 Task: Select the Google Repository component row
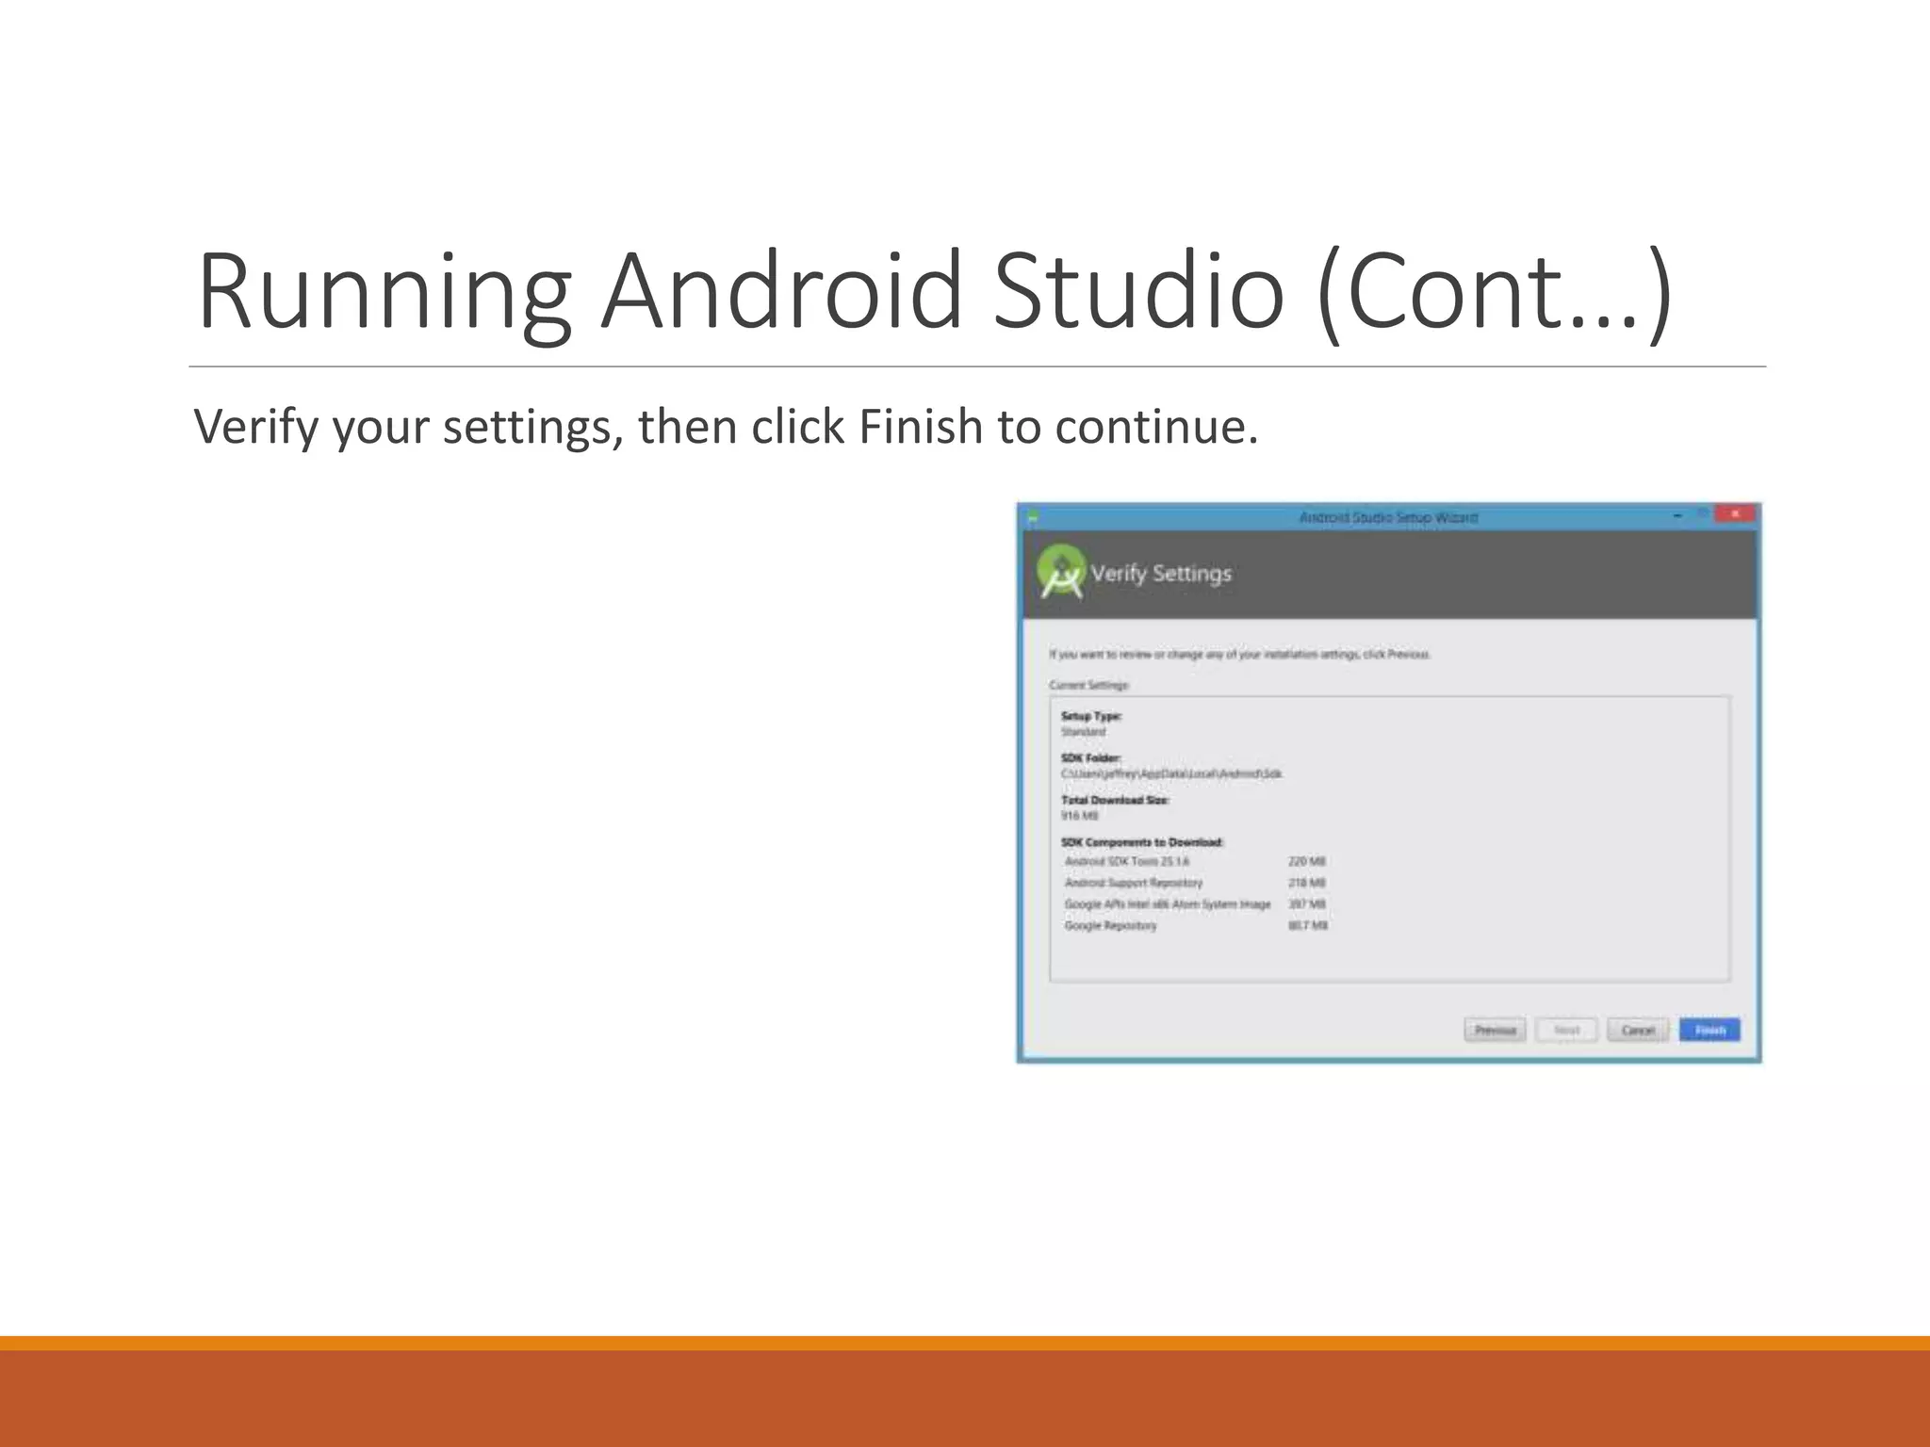coord(1195,926)
